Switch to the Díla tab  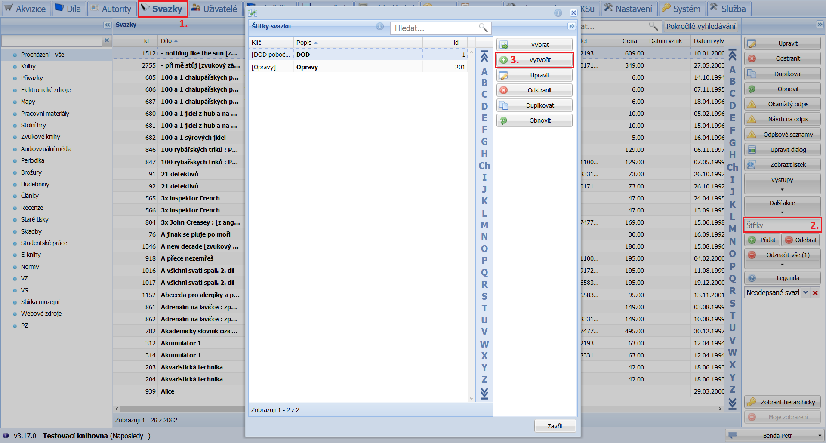pyautogui.click(x=68, y=9)
